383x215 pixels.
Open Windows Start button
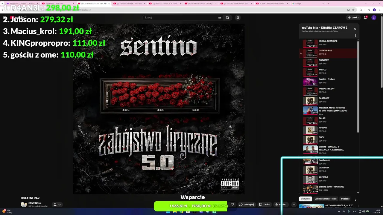[168, 212]
